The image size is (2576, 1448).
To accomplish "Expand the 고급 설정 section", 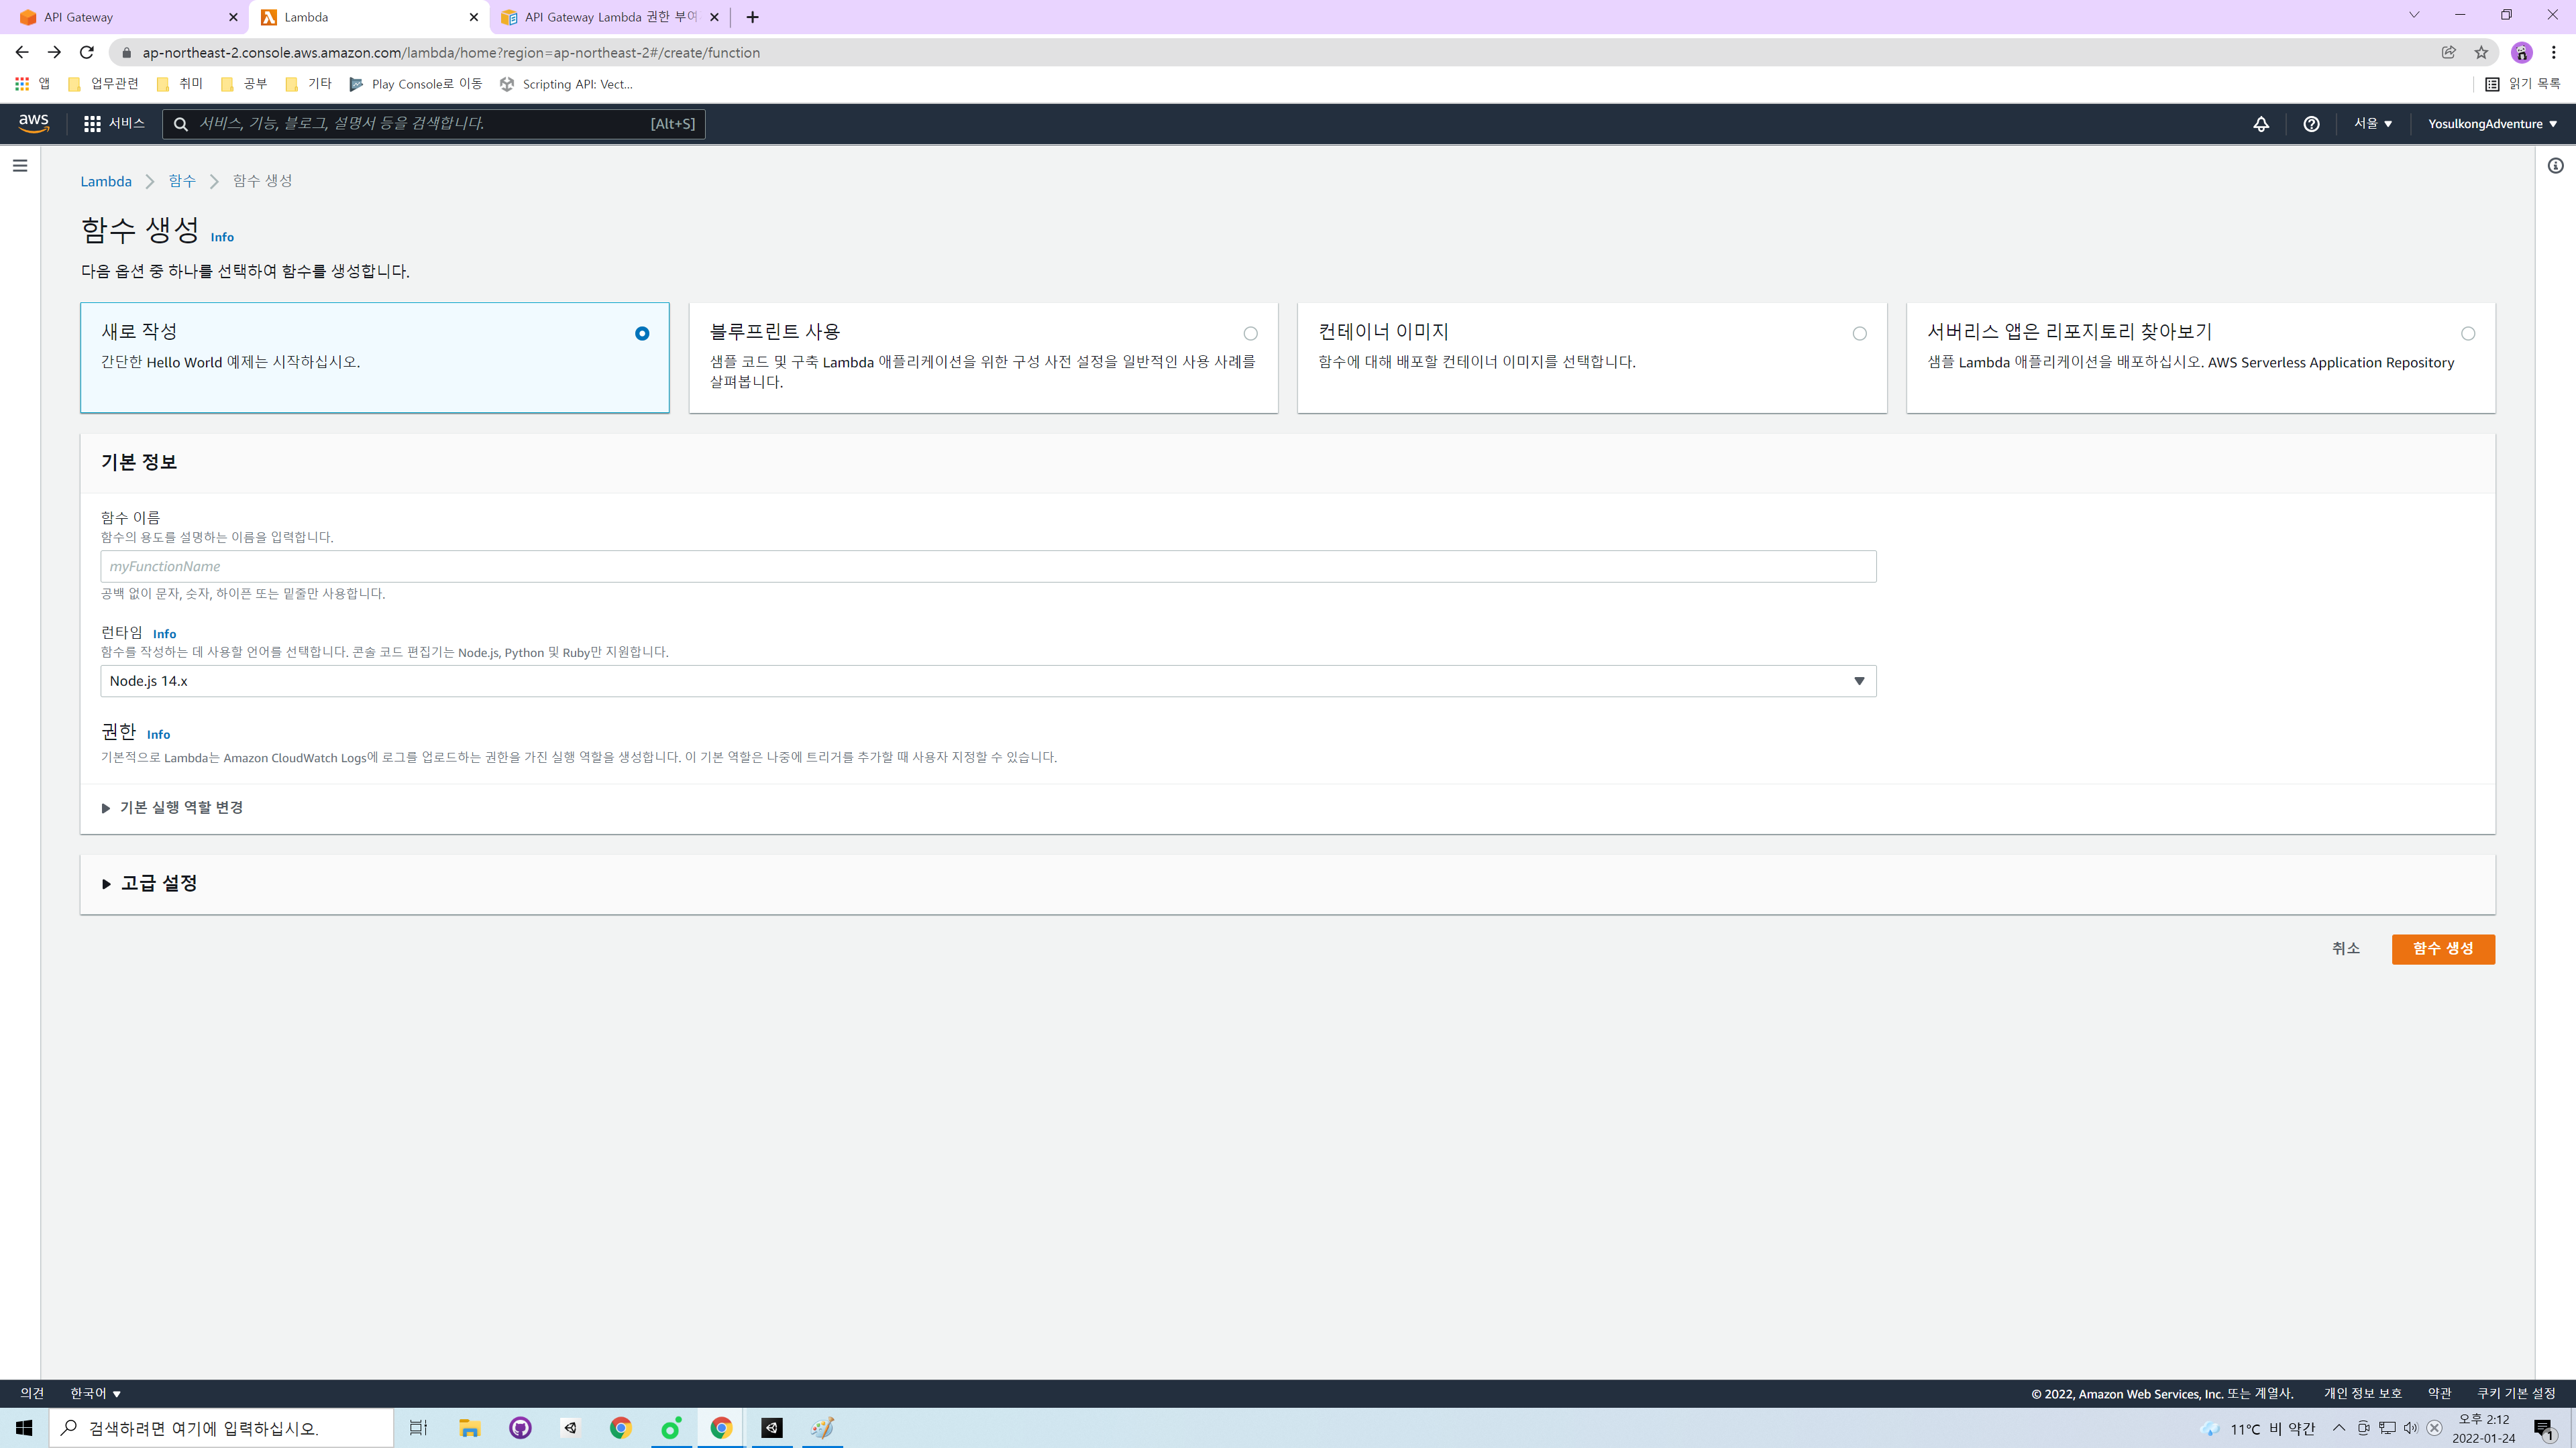I will [150, 884].
